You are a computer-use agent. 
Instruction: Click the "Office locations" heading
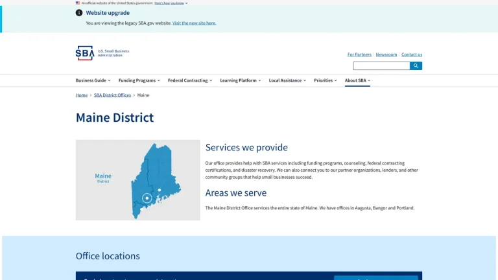(x=108, y=256)
